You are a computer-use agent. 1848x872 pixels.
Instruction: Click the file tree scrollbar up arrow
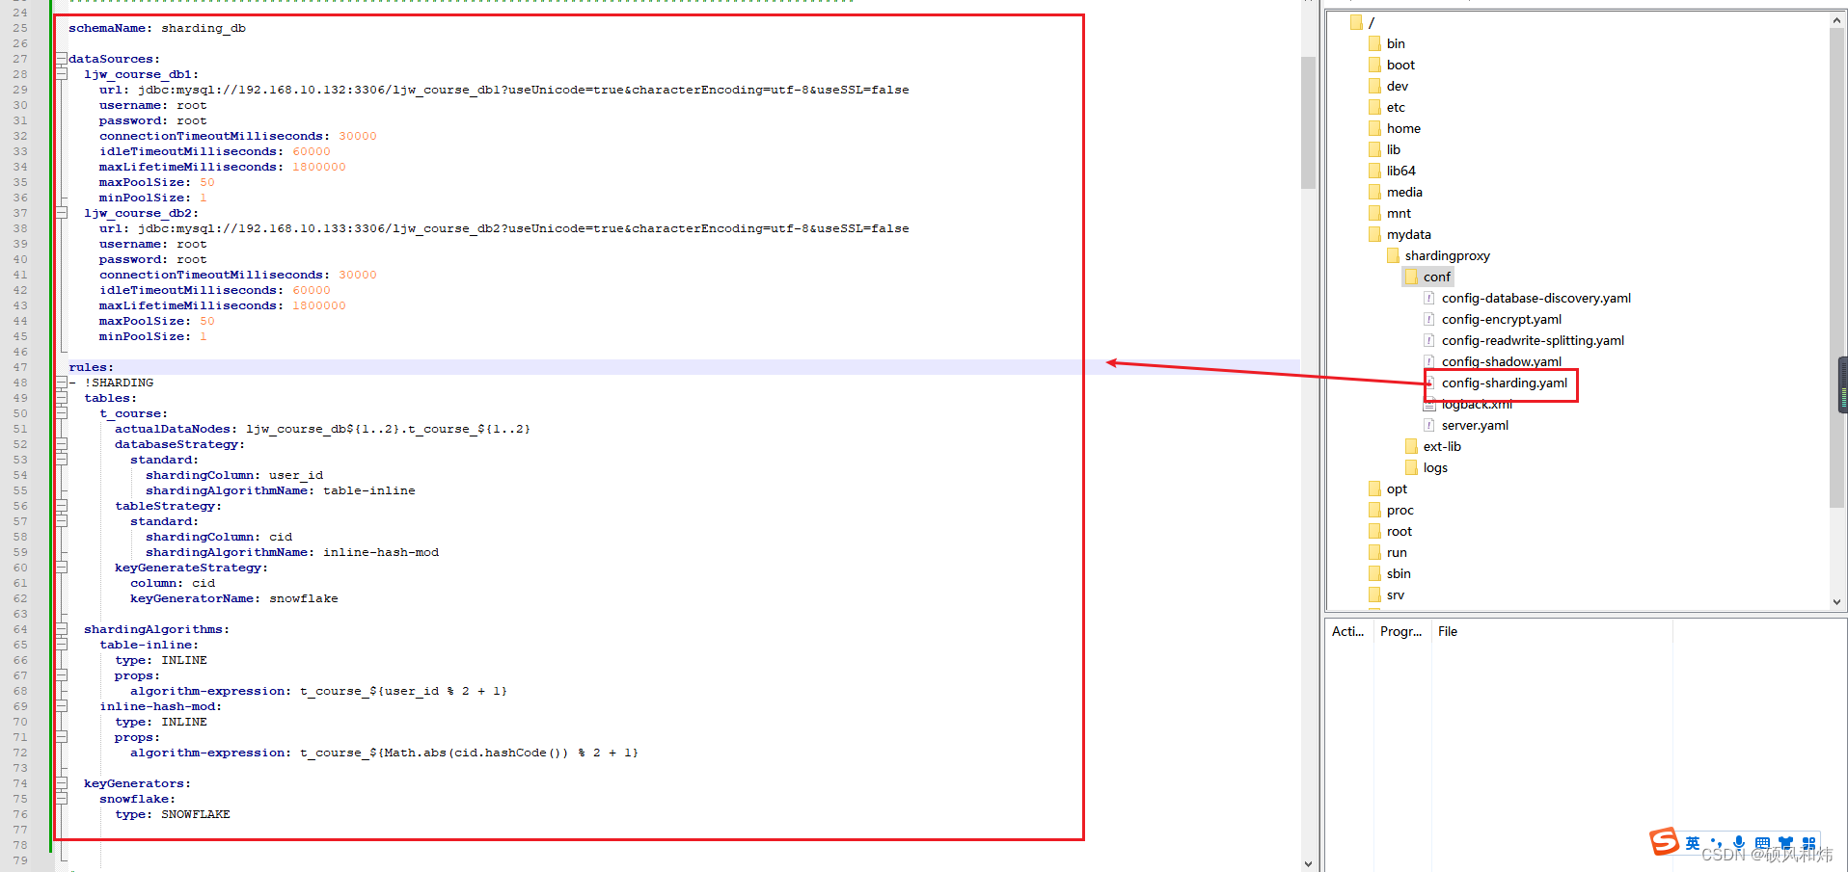[1837, 19]
